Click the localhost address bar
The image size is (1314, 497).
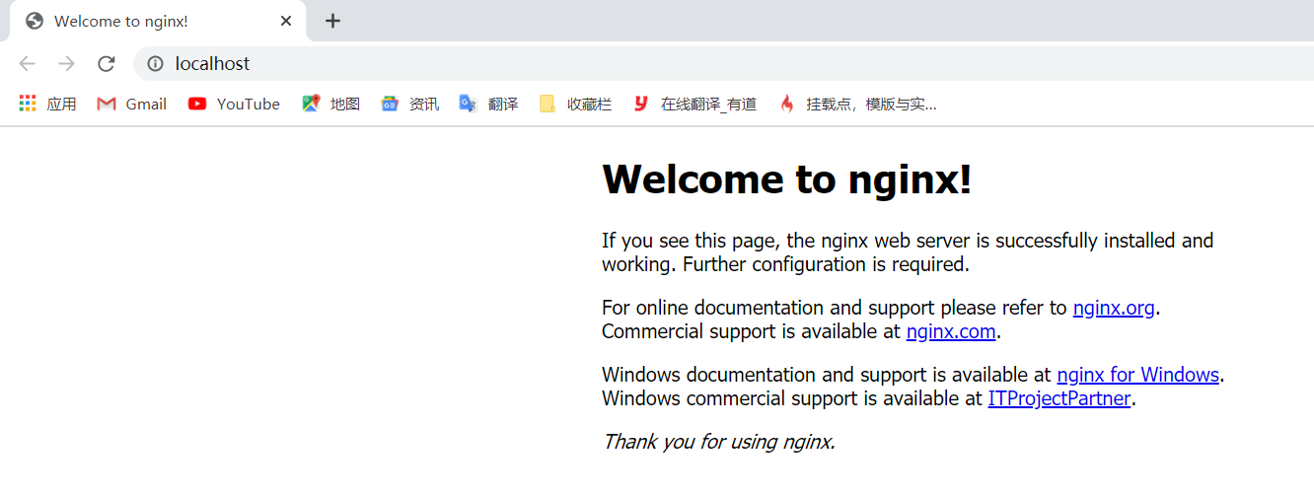click(x=724, y=64)
